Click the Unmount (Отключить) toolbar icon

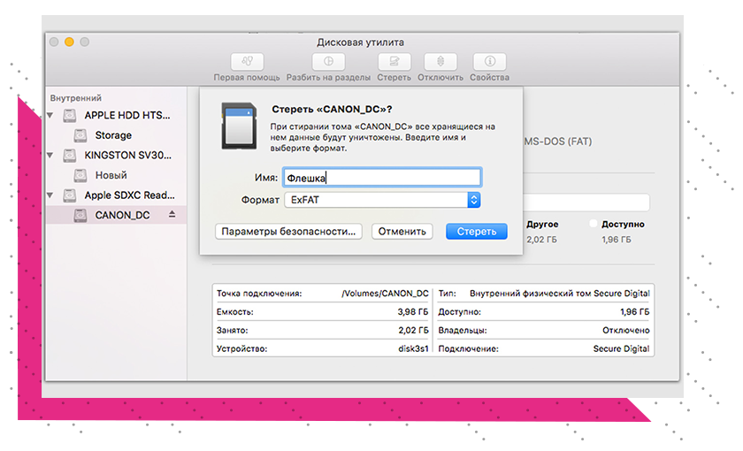tap(440, 62)
